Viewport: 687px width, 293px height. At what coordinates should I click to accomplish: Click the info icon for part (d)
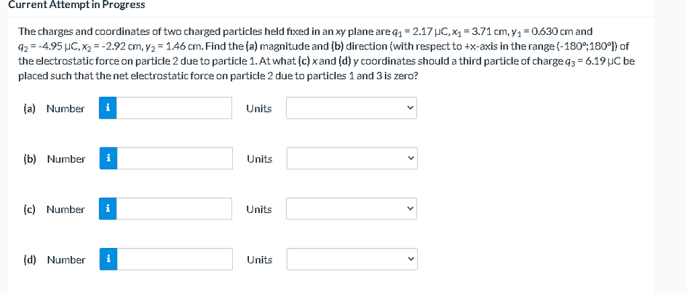coord(108,260)
